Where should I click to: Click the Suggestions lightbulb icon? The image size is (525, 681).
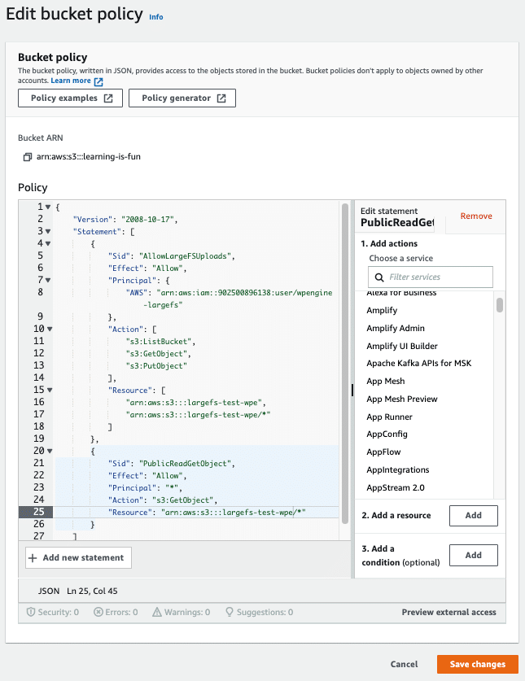pyautogui.click(x=230, y=612)
